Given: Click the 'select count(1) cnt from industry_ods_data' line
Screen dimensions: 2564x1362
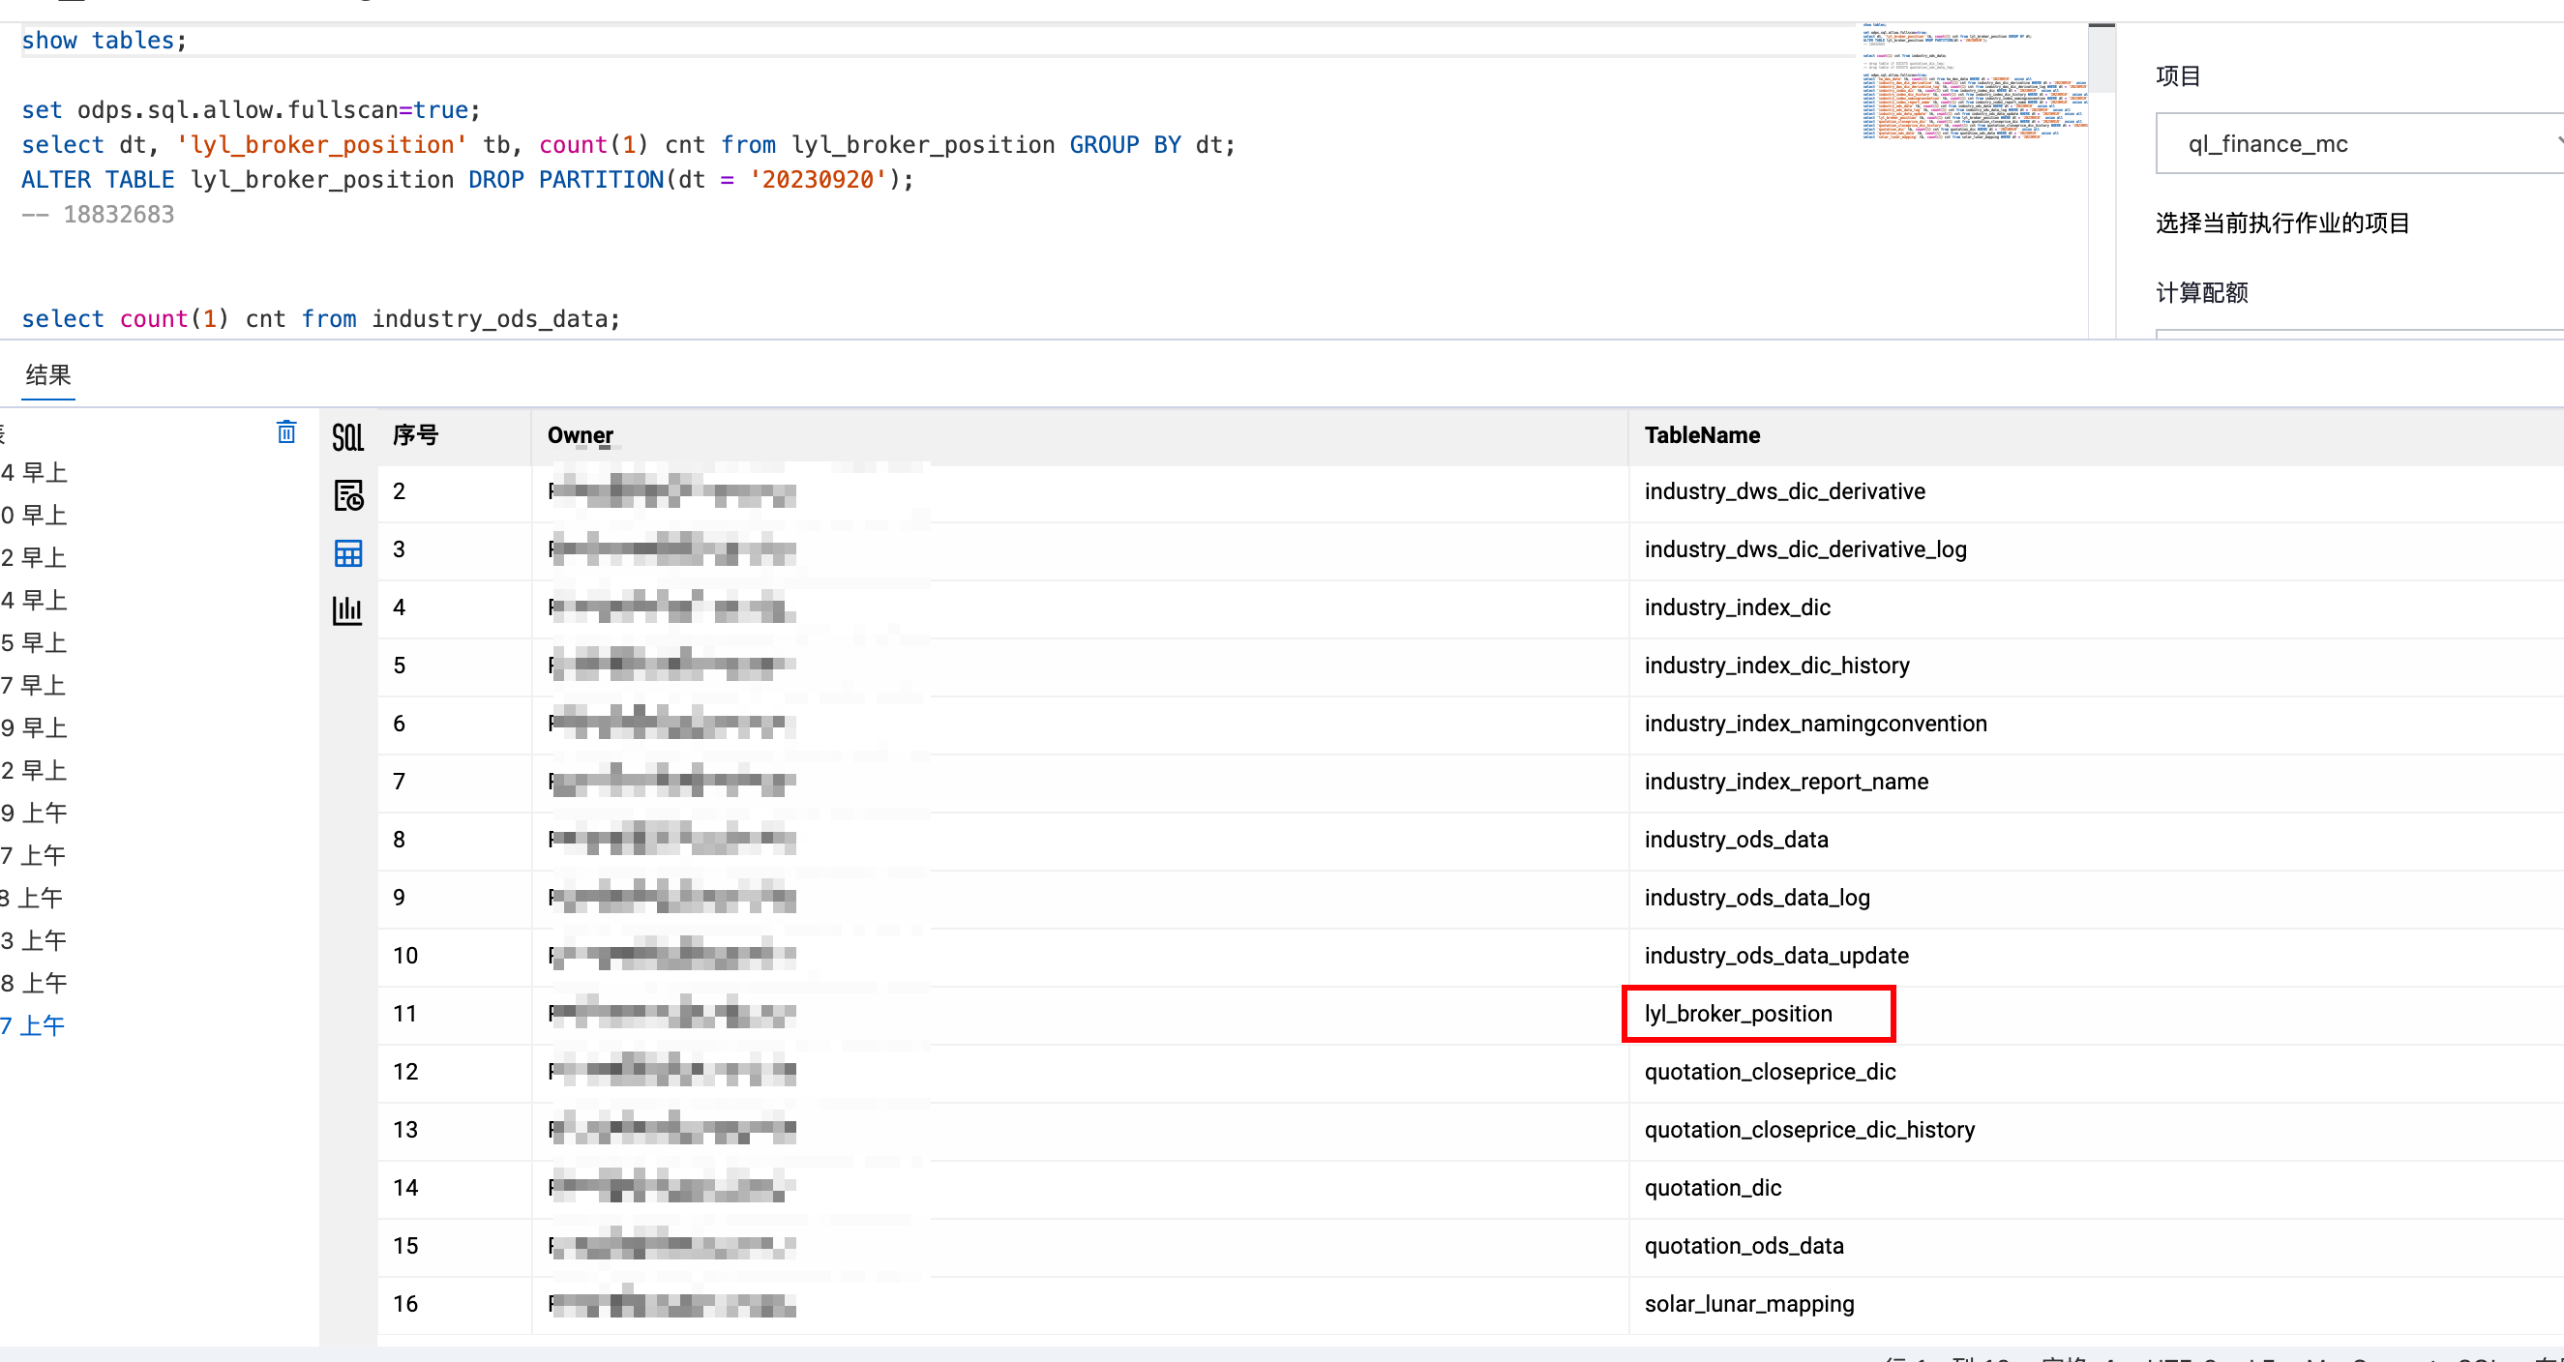Looking at the screenshot, I should coord(320,319).
